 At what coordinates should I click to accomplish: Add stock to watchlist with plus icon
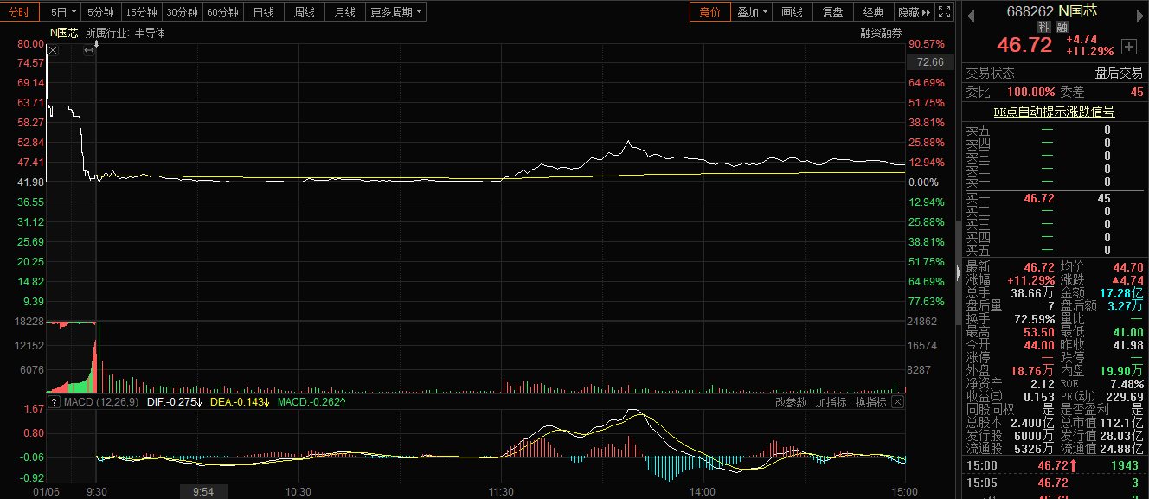(1128, 46)
